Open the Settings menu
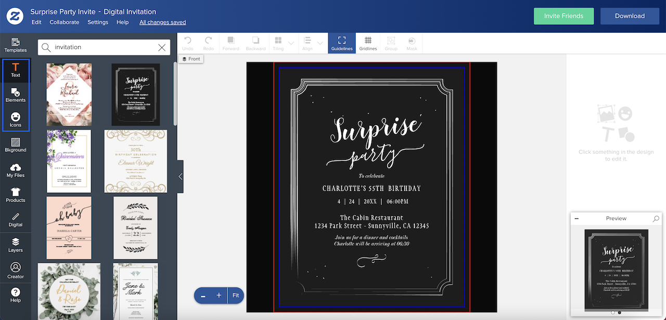The height and width of the screenshot is (320, 666). [x=98, y=22]
